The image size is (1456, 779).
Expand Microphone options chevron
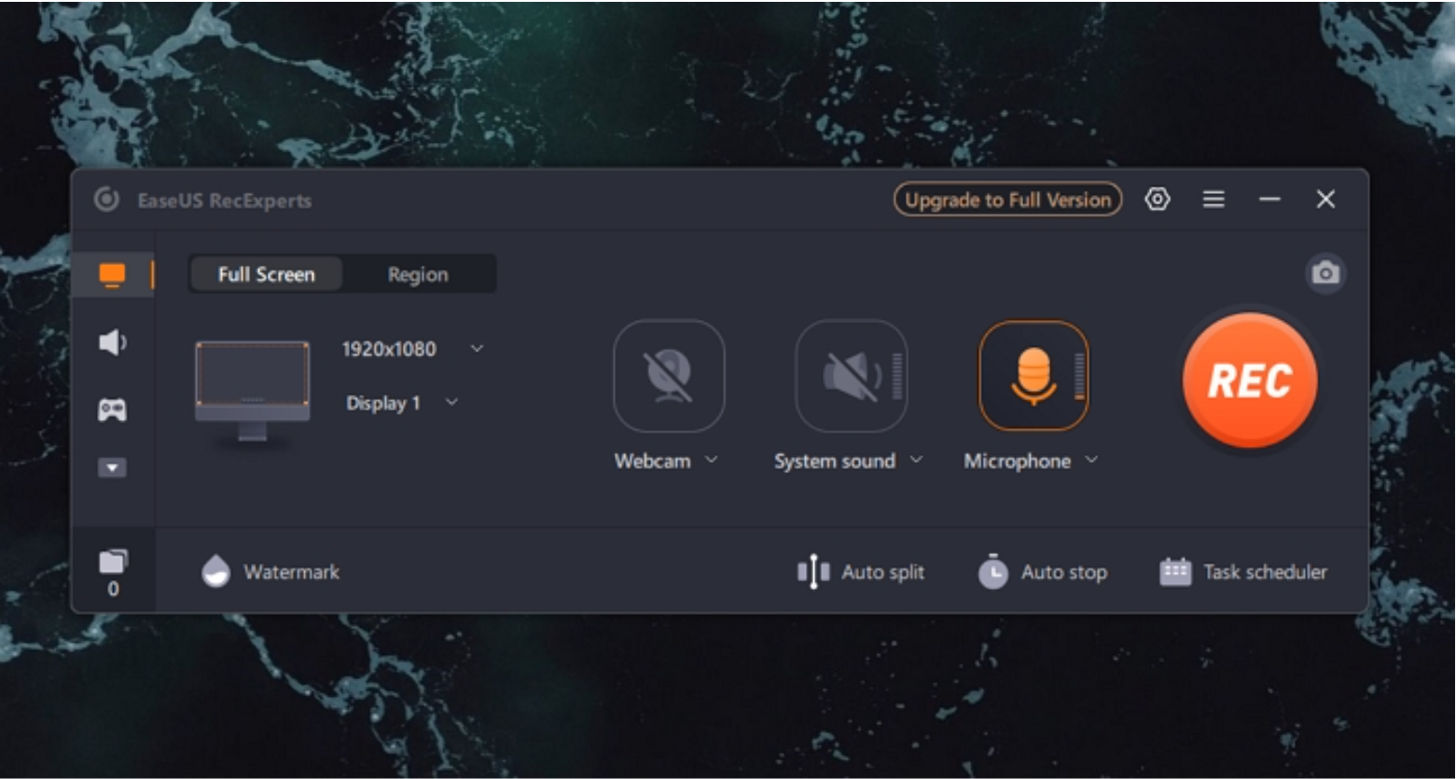(1091, 460)
